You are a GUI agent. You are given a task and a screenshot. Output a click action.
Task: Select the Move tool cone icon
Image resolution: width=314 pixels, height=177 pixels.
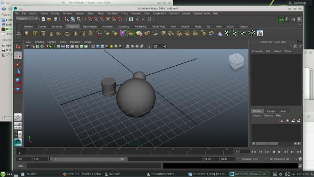click(x=18, y=72)
